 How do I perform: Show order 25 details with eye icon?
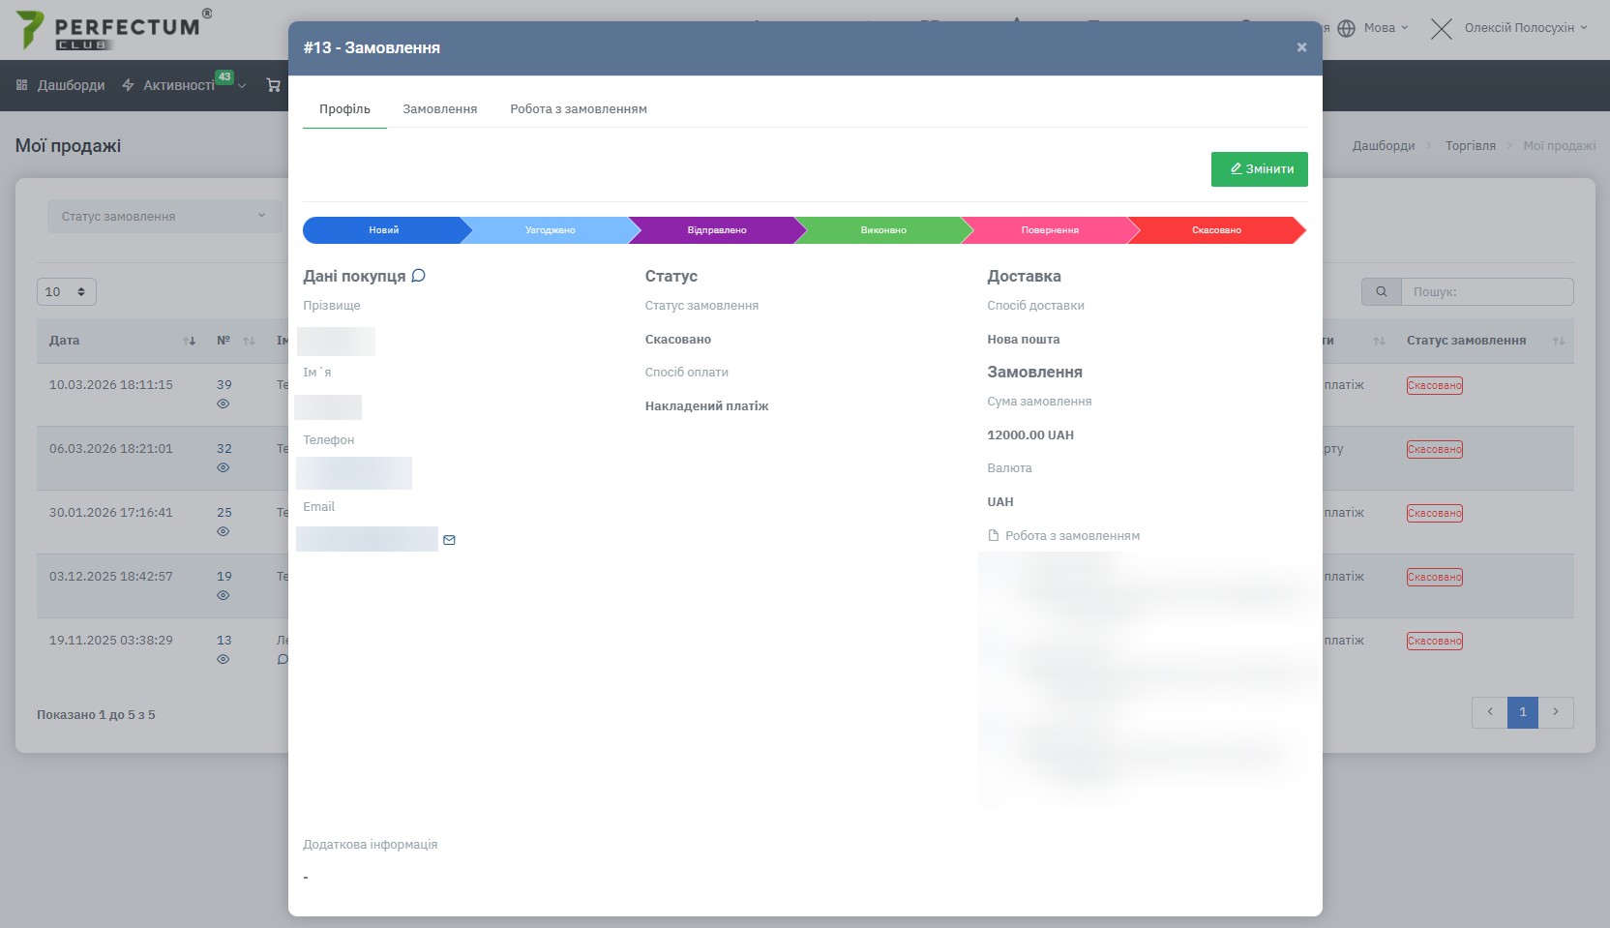tap(224, 531)
